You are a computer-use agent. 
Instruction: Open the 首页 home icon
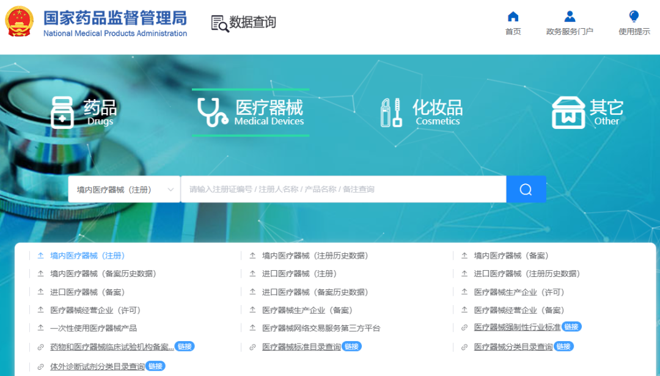point(513,16)
